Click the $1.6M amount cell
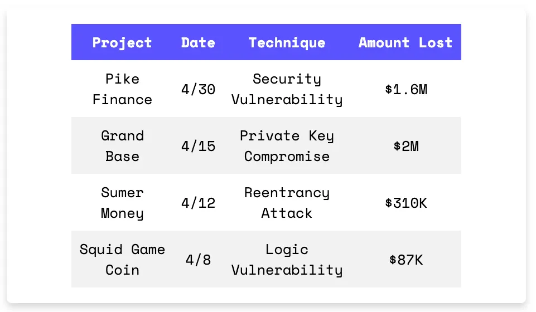This screenshot has width=536, height=312. click(405, 90)
